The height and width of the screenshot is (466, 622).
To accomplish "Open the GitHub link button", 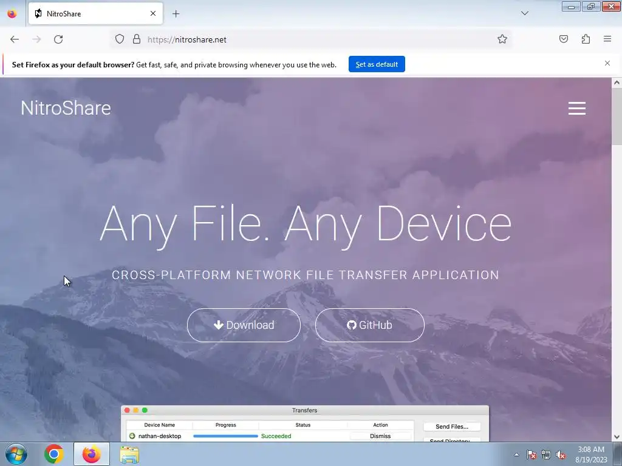I will 370,325.
